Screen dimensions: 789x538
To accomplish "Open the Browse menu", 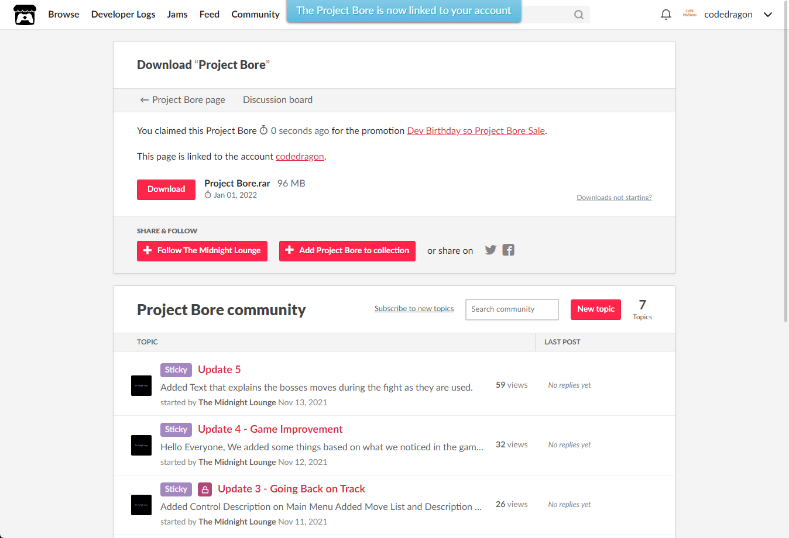I will 64,15.
